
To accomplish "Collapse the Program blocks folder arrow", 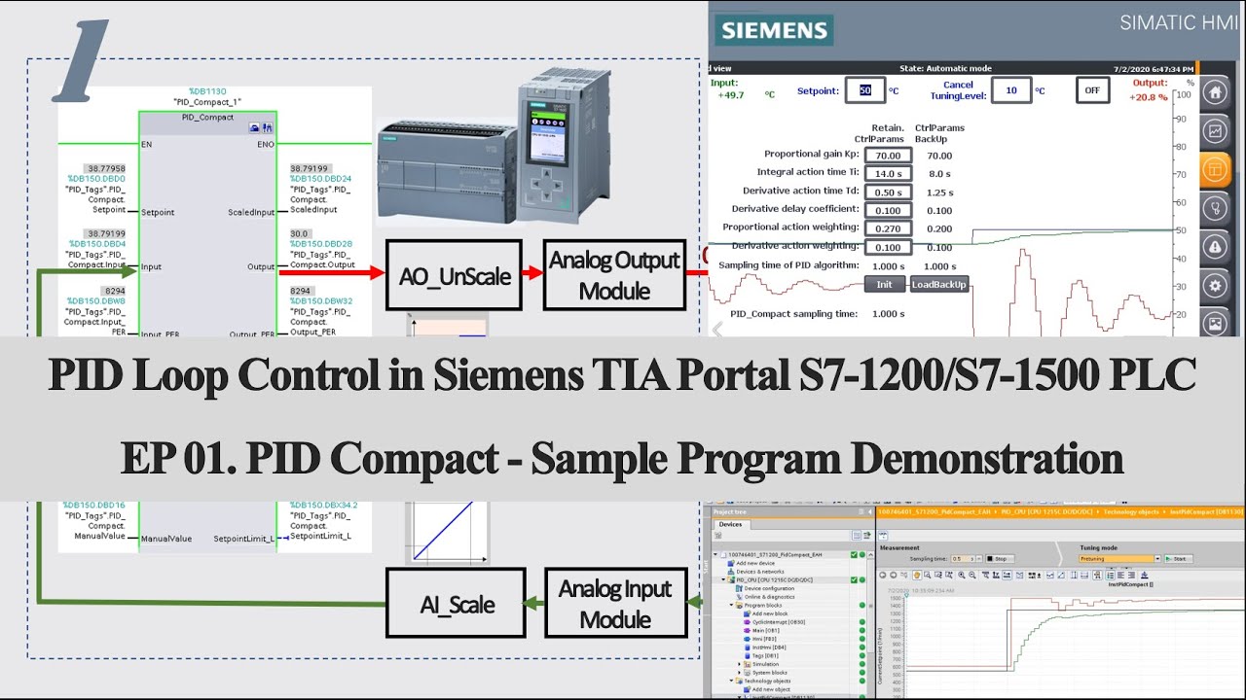I will pyautogui.click(x=732, y=605).
